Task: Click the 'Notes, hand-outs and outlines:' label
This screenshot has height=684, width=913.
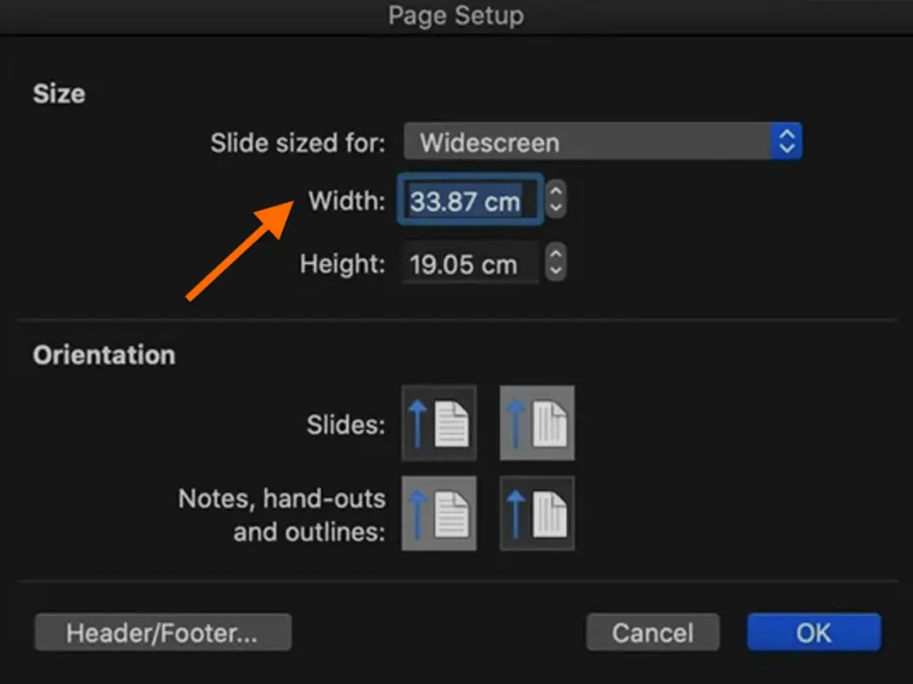Action: click(282, 515)
